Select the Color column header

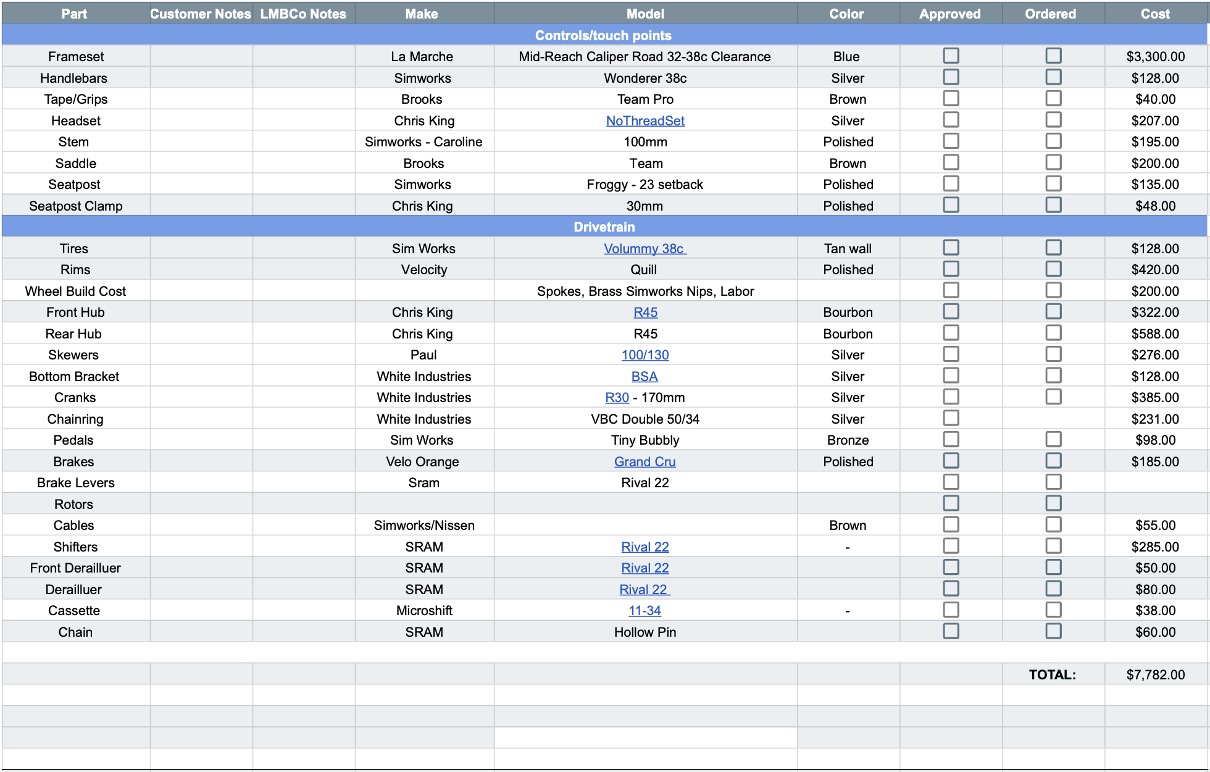coord(848,14)
